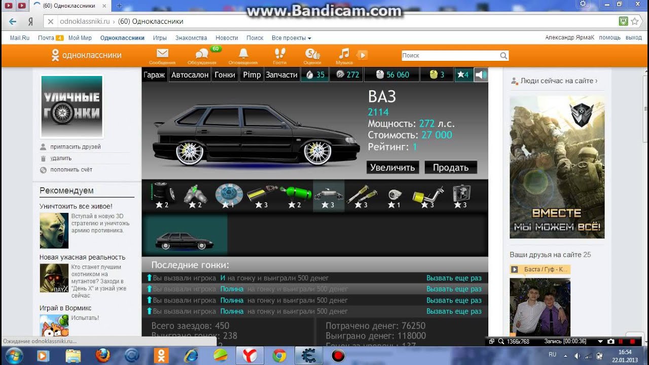Viewport: 649px width, 365px height.
Task: Stop page loading with X button
Action: click(x=50, y=22)
